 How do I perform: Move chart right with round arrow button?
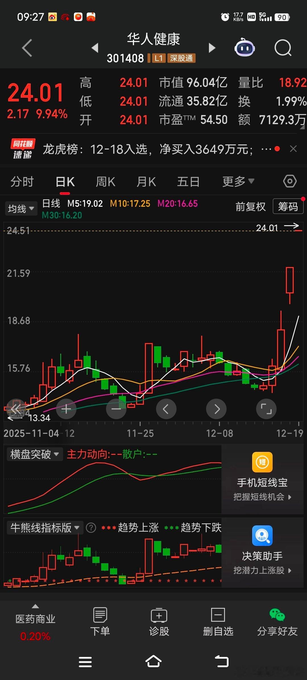pyautogui.click(x=216, y=409)
